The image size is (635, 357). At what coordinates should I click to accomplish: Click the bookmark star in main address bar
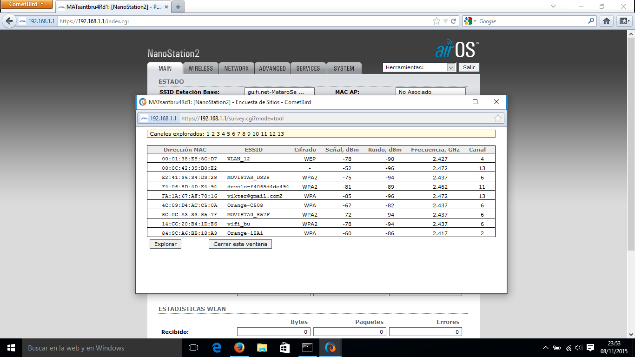point(436,21)
